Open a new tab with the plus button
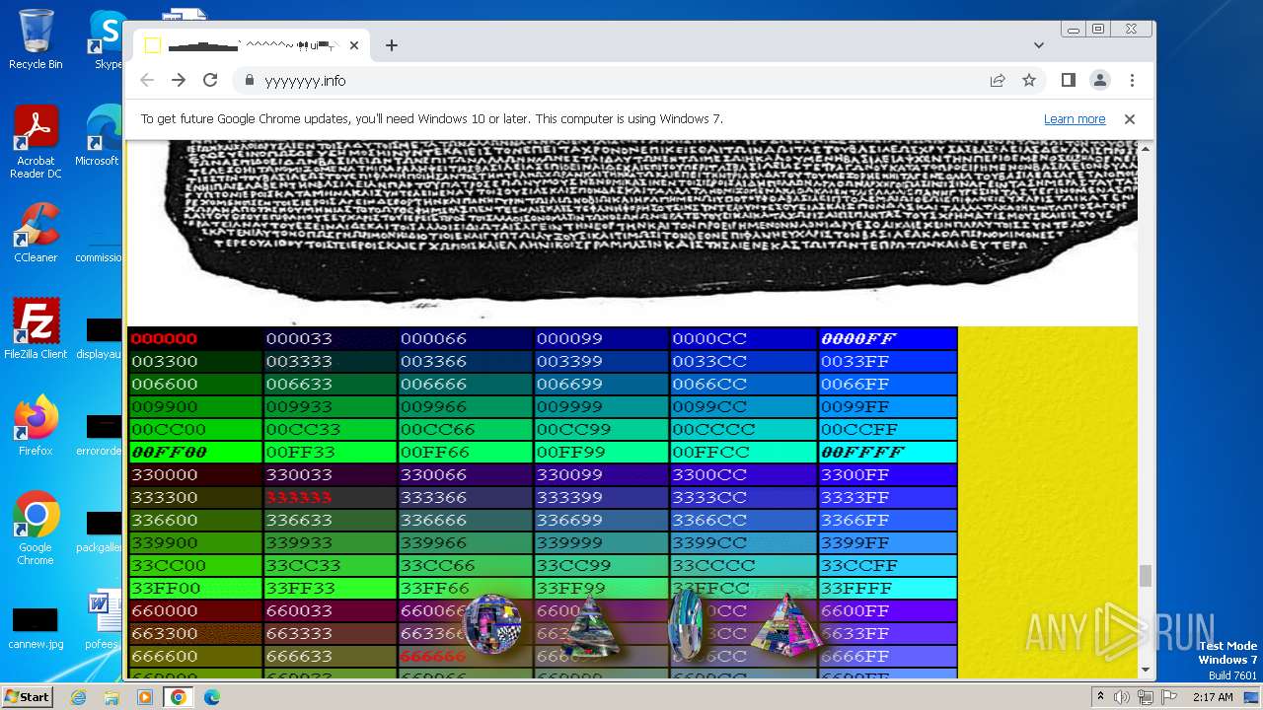 pyautogui.click(x=392, y=45)
